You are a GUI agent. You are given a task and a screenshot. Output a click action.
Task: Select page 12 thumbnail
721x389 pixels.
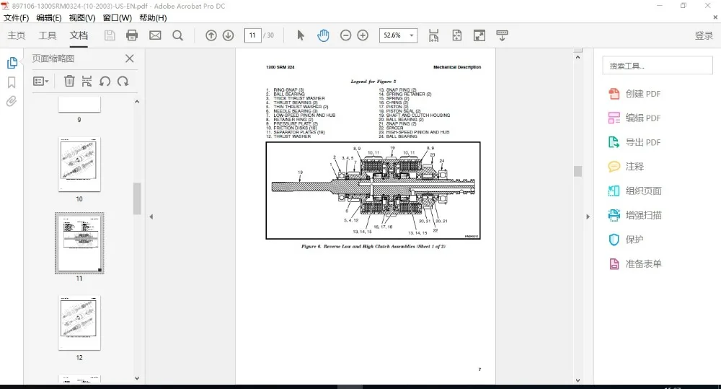79,323
